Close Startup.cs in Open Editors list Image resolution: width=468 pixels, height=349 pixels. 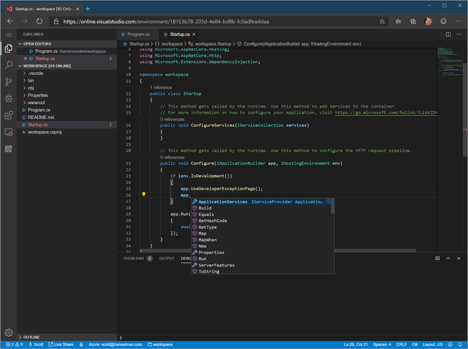click(x=25, y=58)
